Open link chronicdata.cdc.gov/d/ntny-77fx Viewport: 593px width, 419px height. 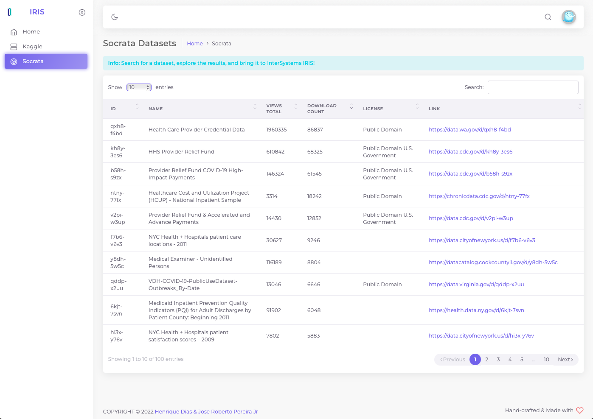point(479,196)
